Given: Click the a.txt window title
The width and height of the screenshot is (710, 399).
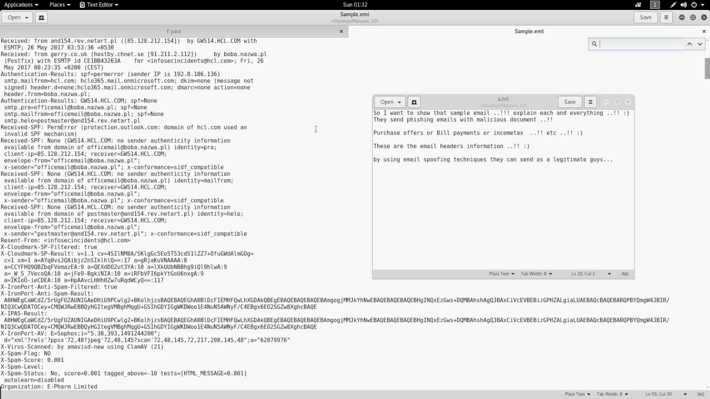Looking at the screenshot, I should [x=503, y=99].
